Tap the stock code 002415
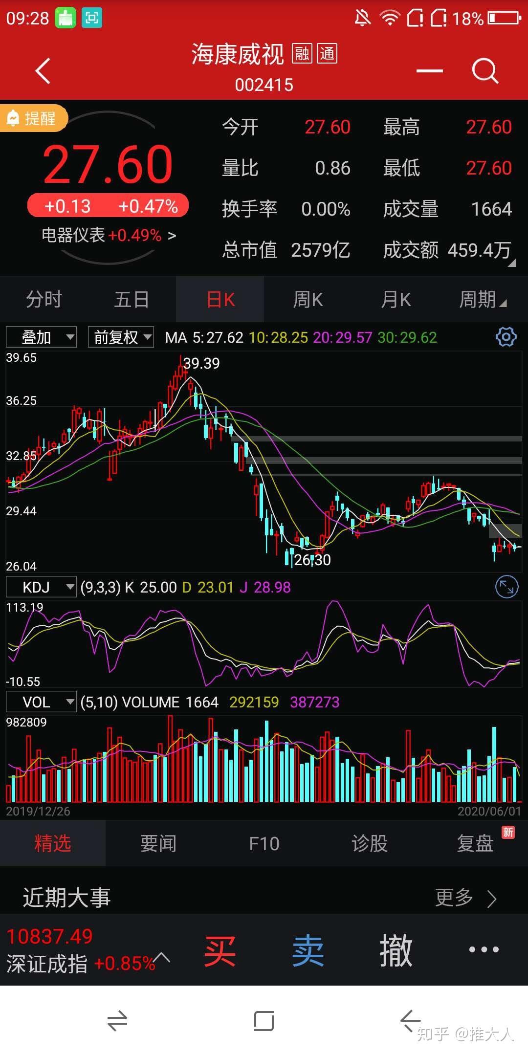The width and height of the screenshot is (528, 1056). pyautogui.click(x=264, y=85)
